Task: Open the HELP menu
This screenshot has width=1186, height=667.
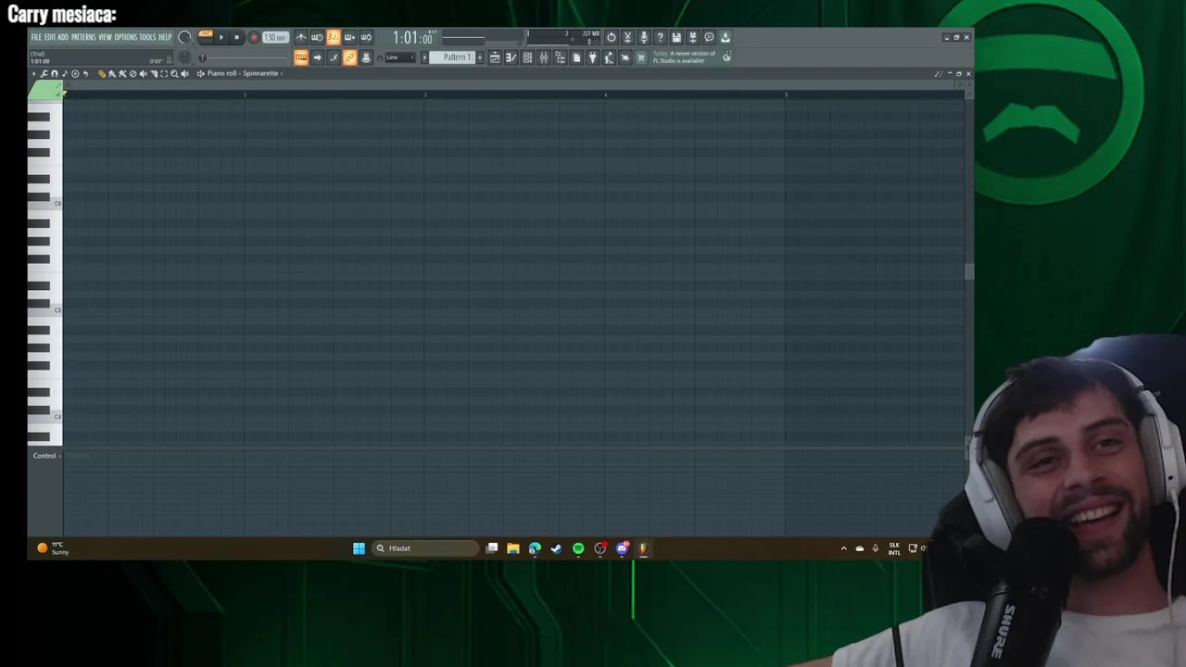Action: point(165,37)
